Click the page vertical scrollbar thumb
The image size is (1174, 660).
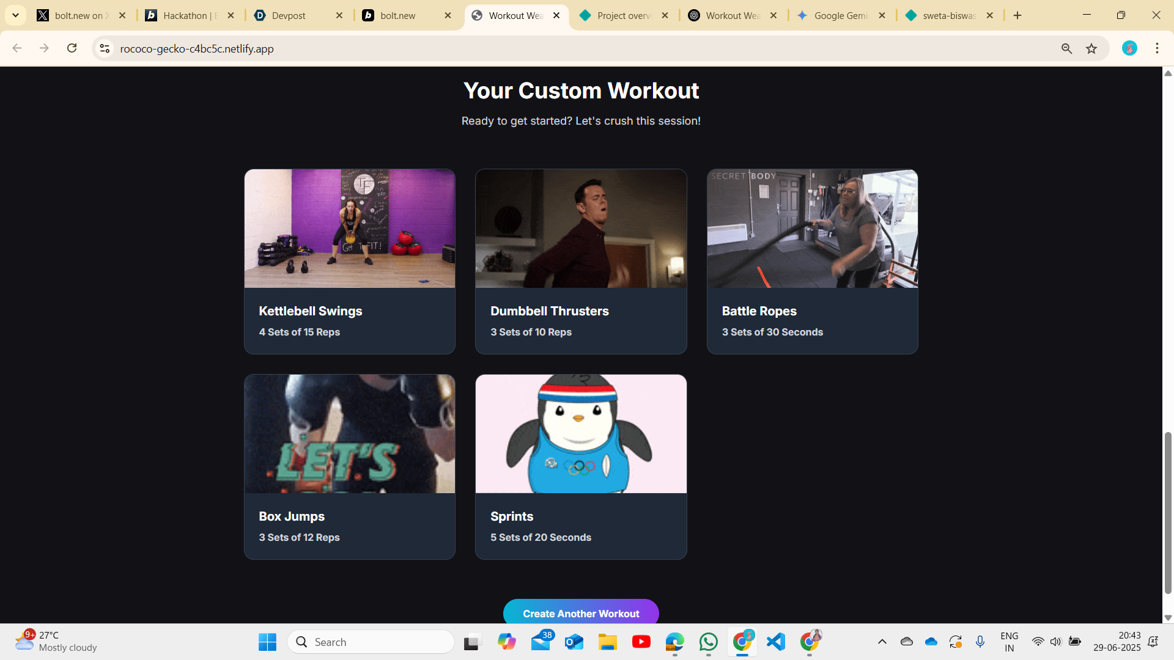click(x=1168, y=512)
